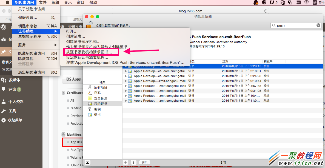The image size is (325, 168).
Task: Click the push search field
Action: [296, 25]
